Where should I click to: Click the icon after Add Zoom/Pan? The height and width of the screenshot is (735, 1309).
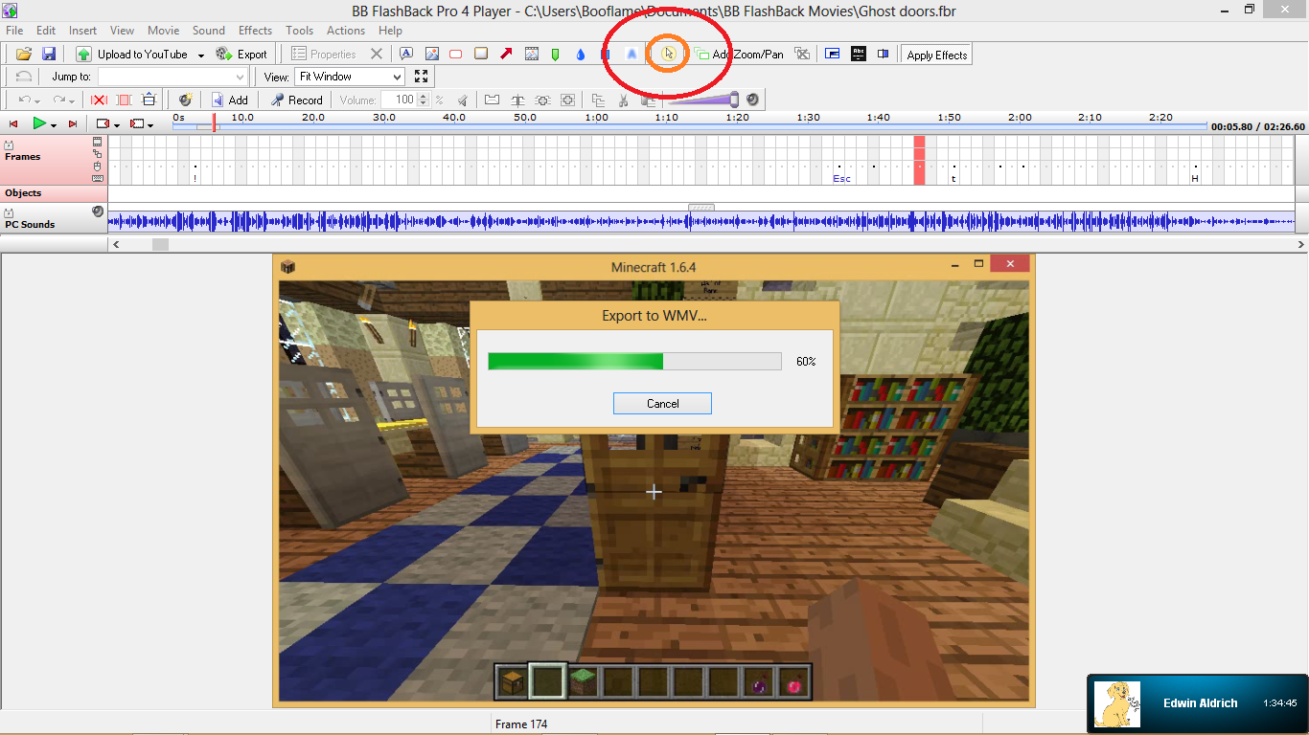tap(802, 55)
